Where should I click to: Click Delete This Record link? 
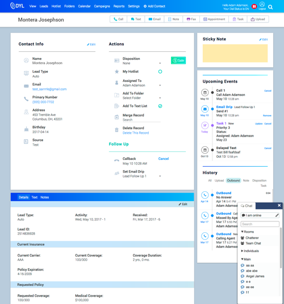click(136, 133)
